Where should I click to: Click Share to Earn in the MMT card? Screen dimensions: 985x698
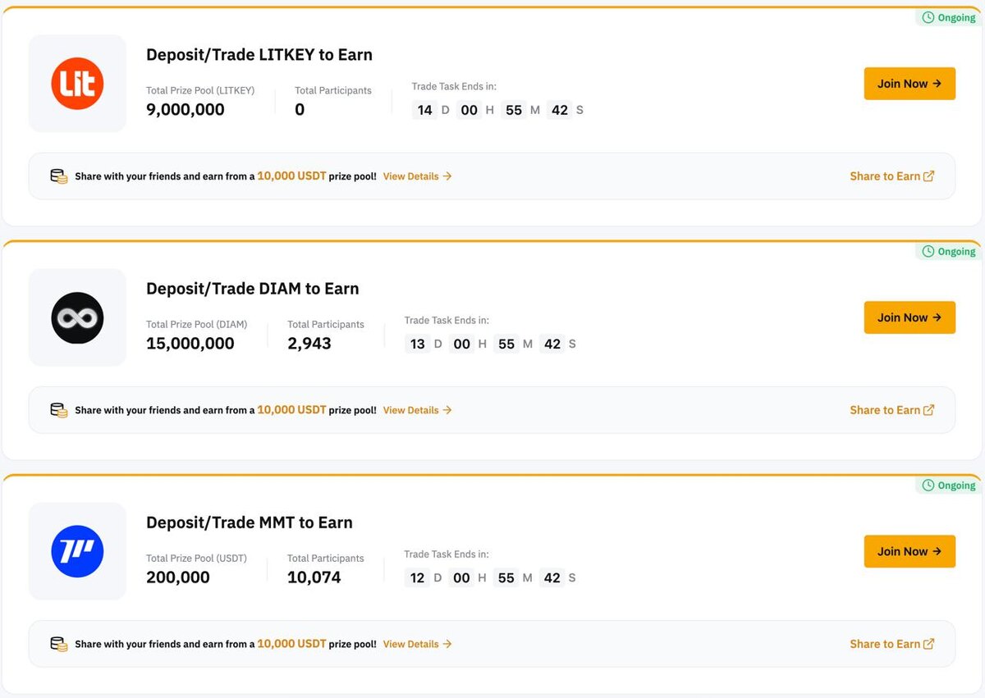(x=892, y=644)
